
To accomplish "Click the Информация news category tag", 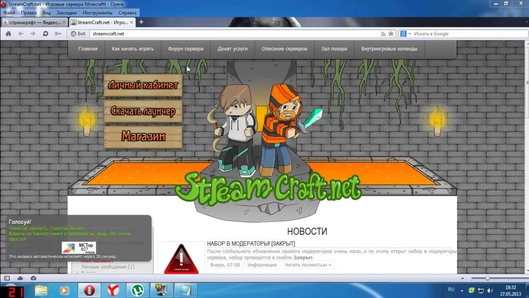I will point(262,265).
